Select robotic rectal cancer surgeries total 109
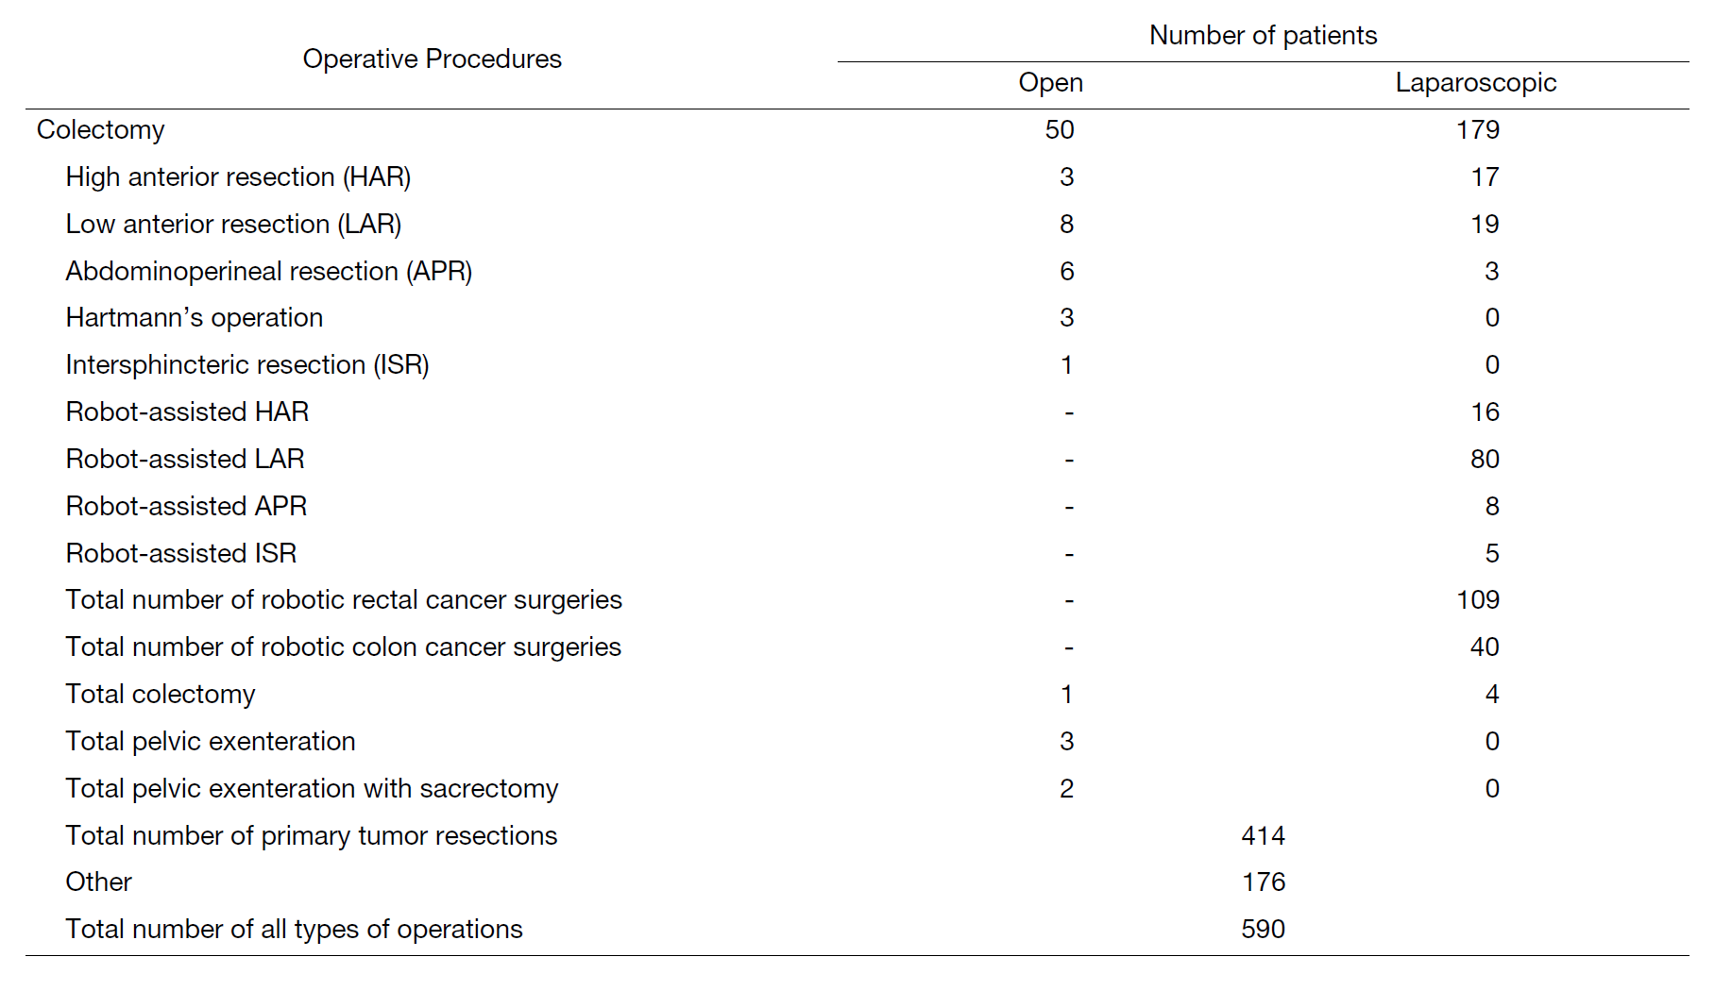The height and width of the screenshot is (991, 1715). (x=1478, y=599)
